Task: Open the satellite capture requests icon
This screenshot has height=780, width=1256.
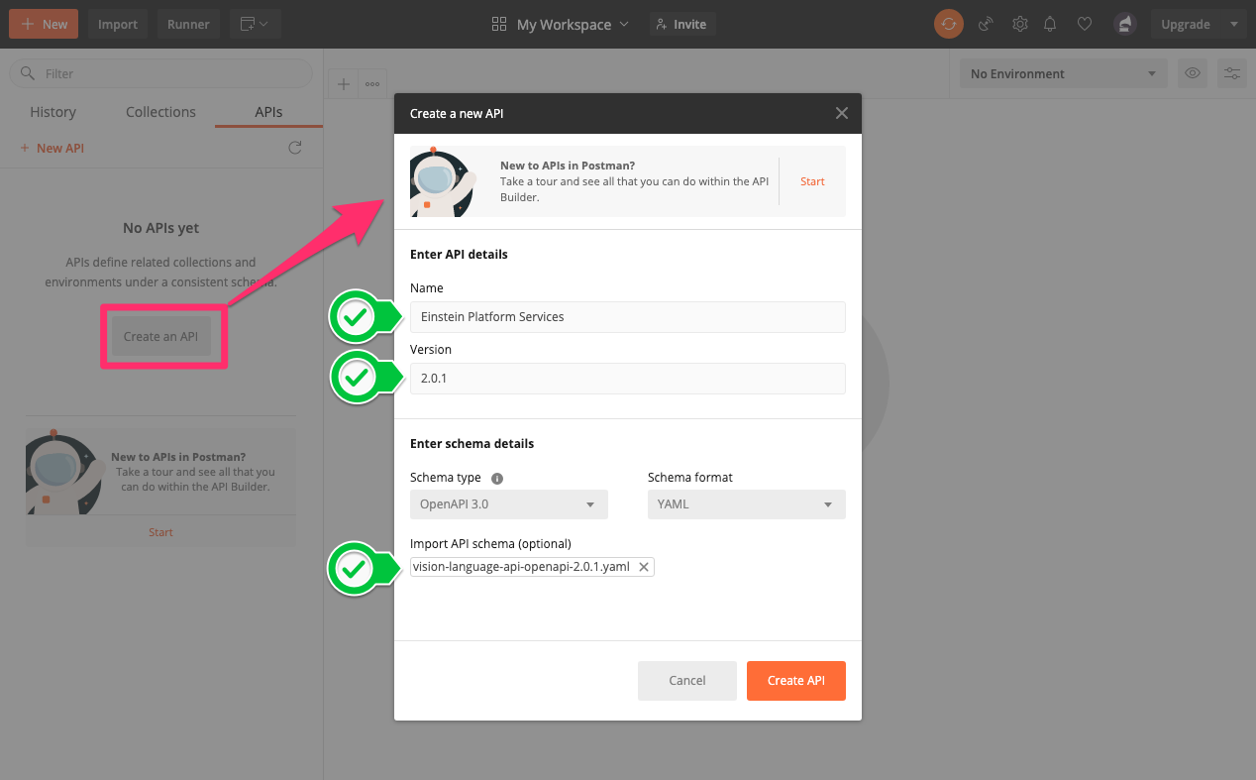Action: point(986,24)
